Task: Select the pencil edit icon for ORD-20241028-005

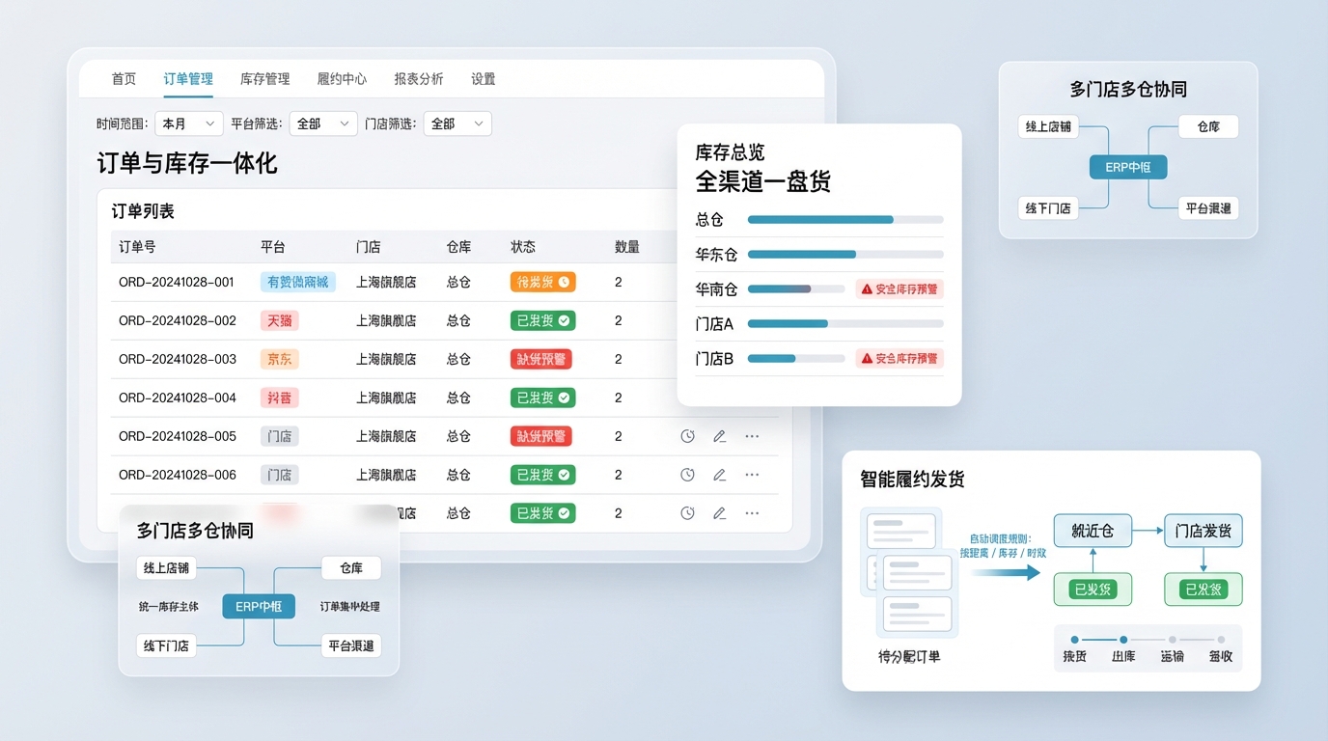Action: coord(719,436)
